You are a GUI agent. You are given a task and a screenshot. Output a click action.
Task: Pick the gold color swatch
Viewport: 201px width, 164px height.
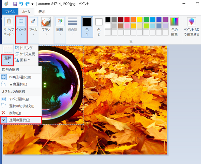133,26
